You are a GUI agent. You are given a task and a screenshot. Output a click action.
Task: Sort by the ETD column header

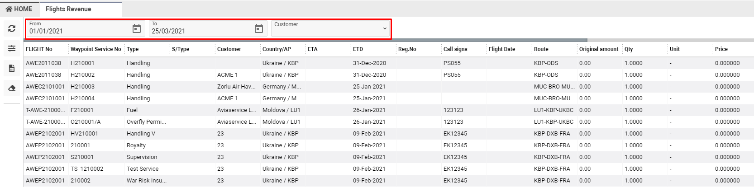[x=358, y=49]
